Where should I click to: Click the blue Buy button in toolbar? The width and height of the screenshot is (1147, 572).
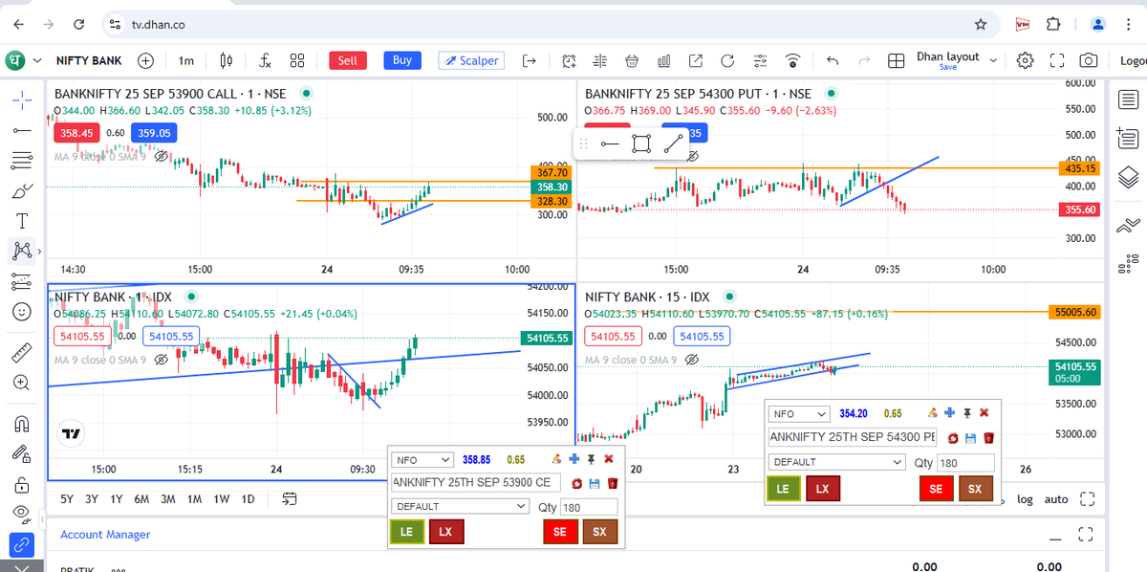pos(402,60)
